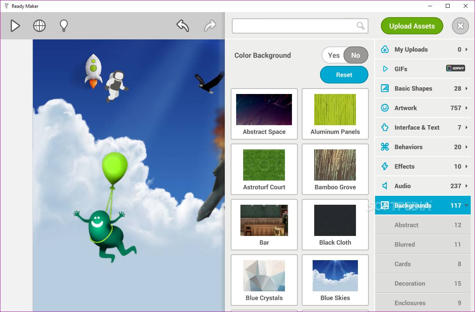Click the Redo arrow icon
The height and width of the screenshot is (312, 475).
(x=210, y=26)
